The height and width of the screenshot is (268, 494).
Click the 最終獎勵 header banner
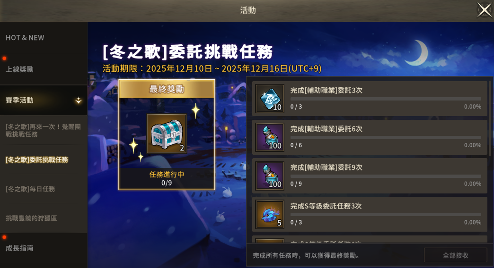coord(167,89)
